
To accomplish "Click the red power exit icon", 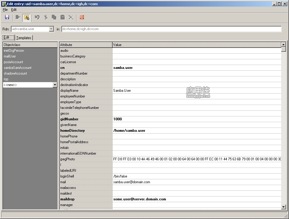I will tap(82, 17).
